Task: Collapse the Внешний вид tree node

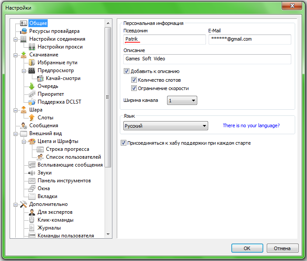Action: tap(16, 133)
